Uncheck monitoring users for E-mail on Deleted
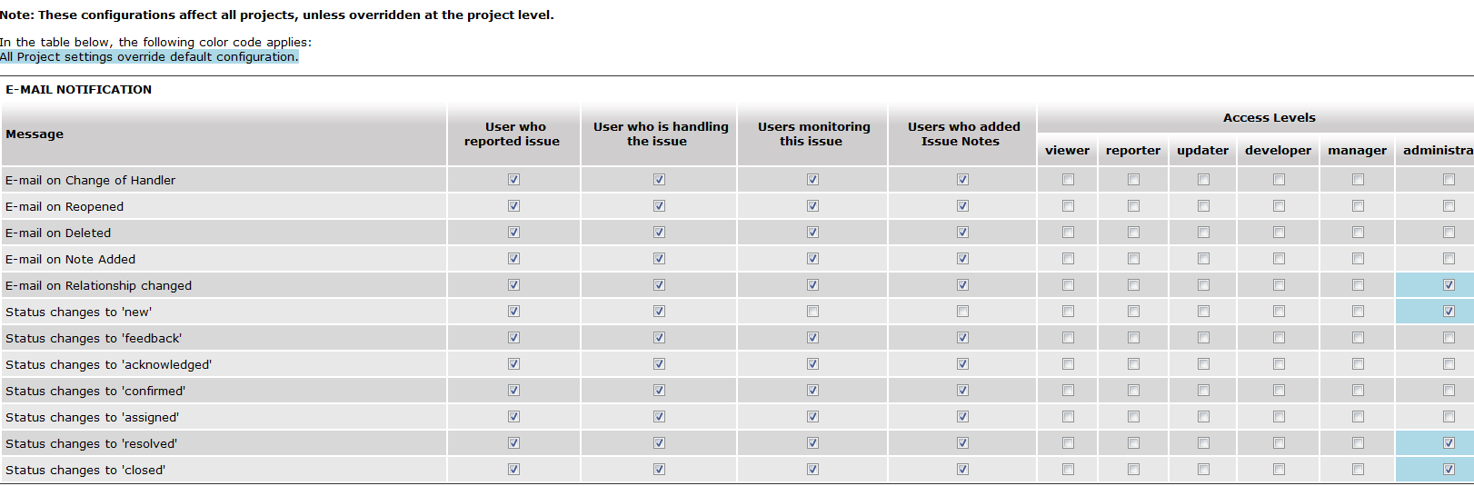1474x486 pixels. (x=812, y=233)
